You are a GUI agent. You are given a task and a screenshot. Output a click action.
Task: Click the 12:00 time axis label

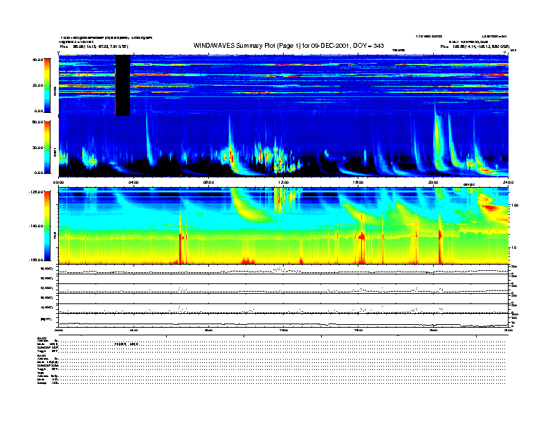(x=283, y=182)
